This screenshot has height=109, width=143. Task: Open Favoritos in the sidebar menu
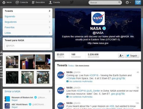[28, 27]
